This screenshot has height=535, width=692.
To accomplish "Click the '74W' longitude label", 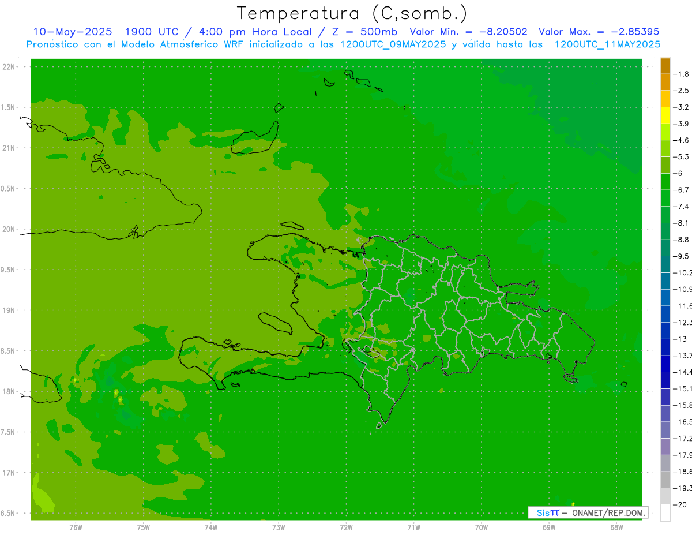I will click(211, 527).
